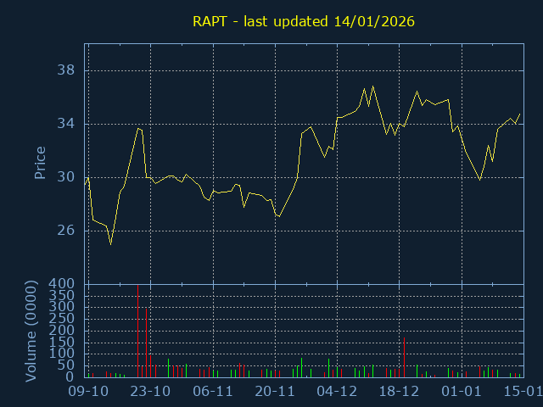543x407 pixels.
Task: Select the 09-10 date label
Action: click(x=88, y=391)
